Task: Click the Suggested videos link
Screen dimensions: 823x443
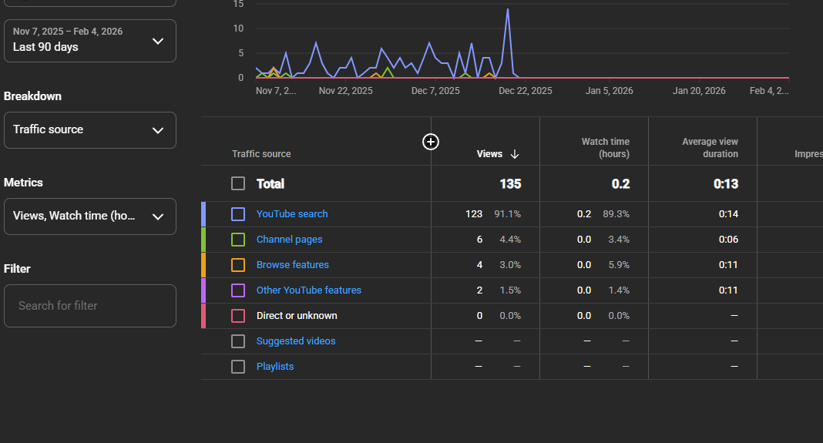Action: (x=296, y=341)
